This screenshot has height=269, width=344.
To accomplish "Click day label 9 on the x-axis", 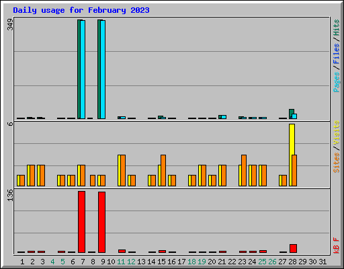I will pos(103,262).
